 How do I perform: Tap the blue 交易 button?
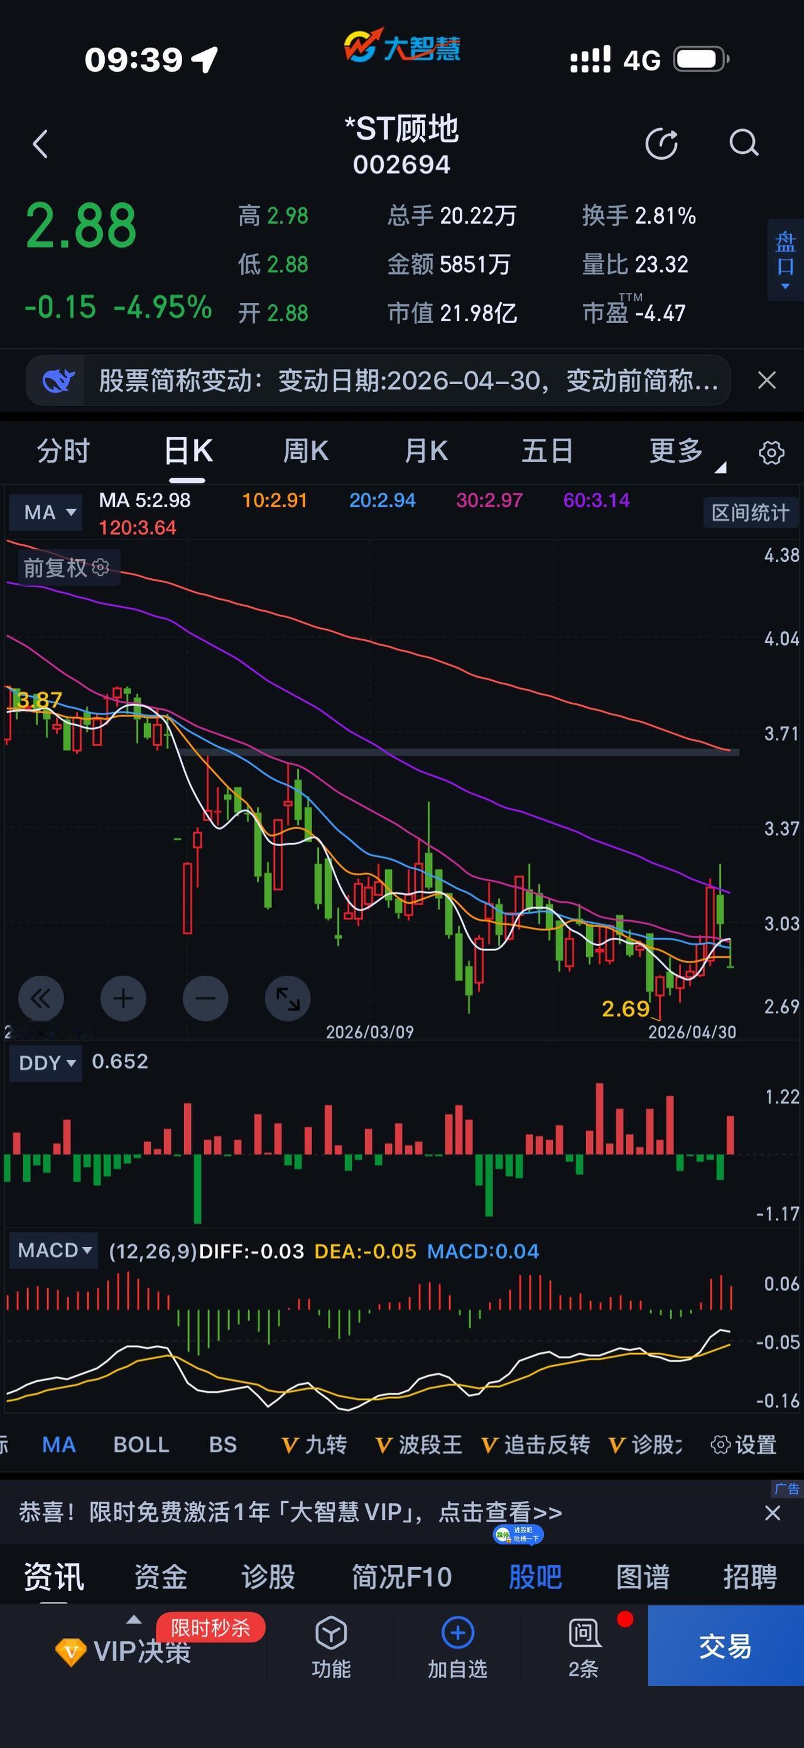(x=726, y=1646)
